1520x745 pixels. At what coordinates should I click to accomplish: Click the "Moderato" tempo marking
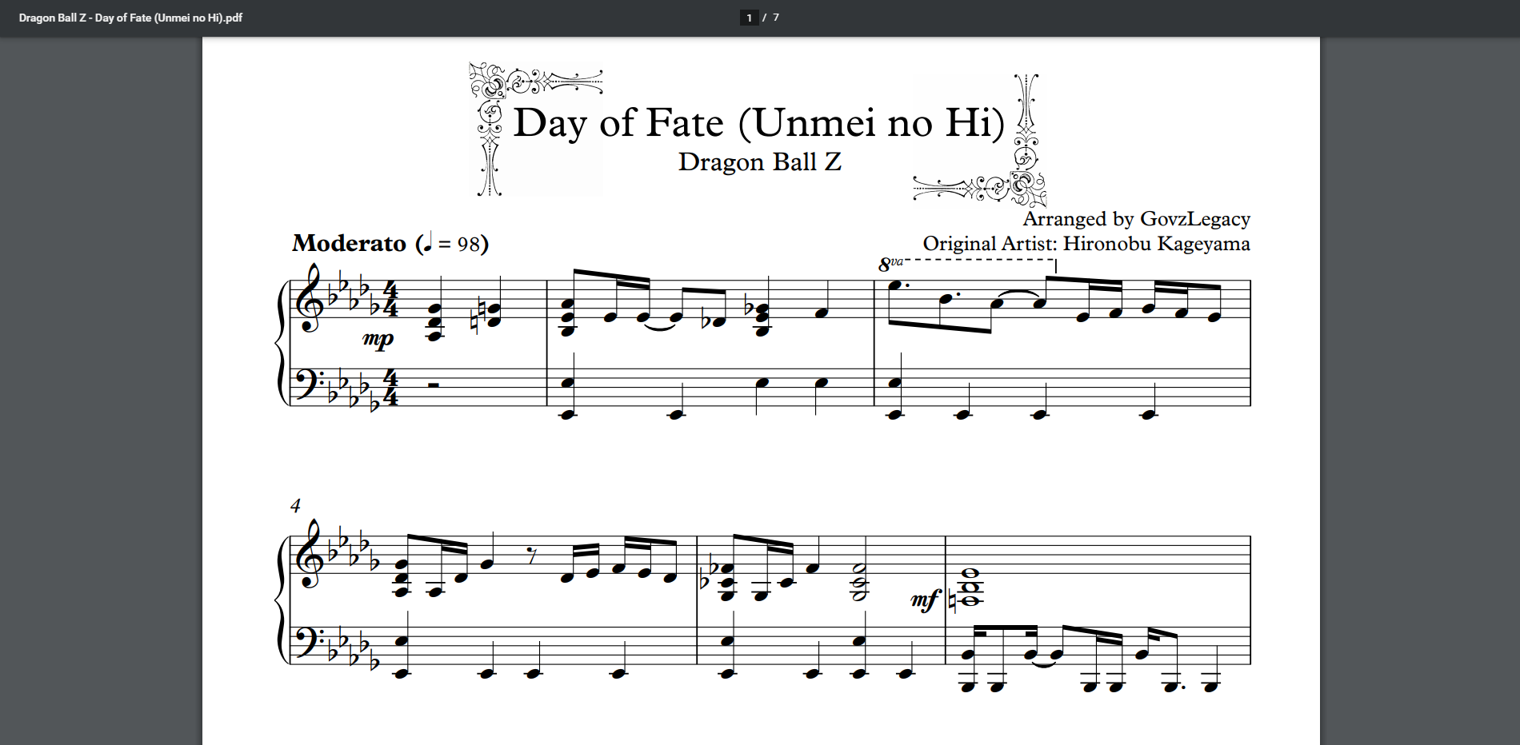pyautogui.click(x=350, y=243)
